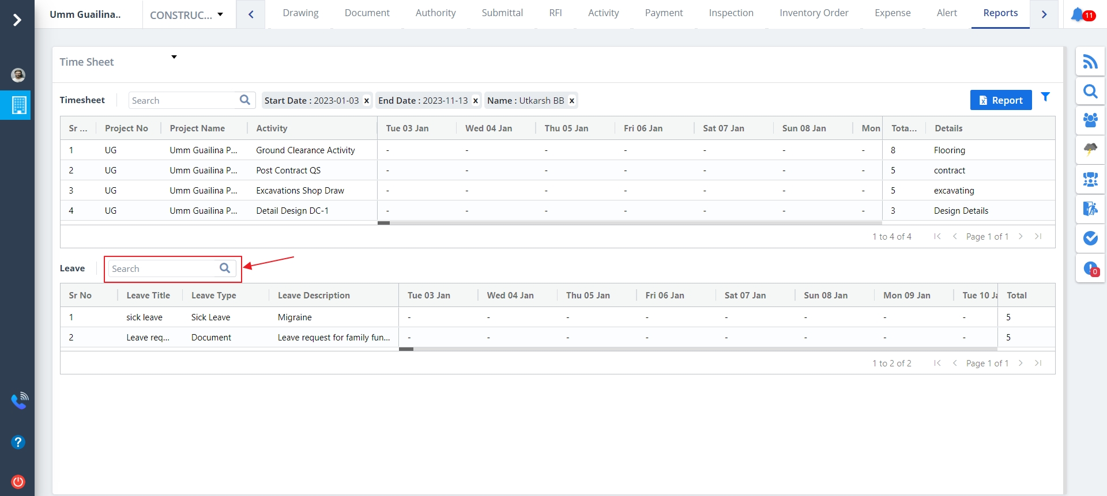Expand the Time Sheet report dropdown
Image resolution: width=1107 pixels, height=496 pixels.
pos(174,57)
